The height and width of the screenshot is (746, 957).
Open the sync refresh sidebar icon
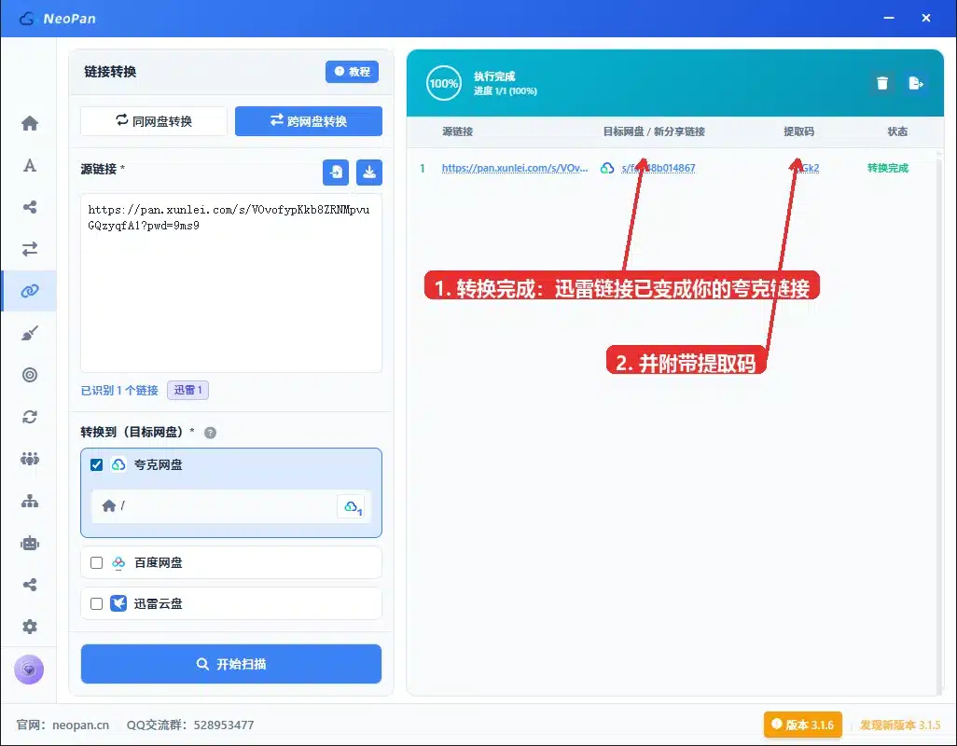(x=29, y=417)
